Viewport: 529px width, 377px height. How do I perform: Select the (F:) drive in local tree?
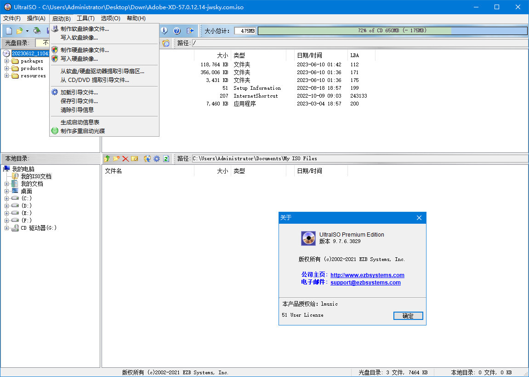click(x=26, y=220)
